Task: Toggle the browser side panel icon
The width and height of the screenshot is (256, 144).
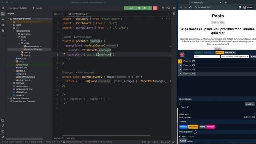Action: click(240, 7)
